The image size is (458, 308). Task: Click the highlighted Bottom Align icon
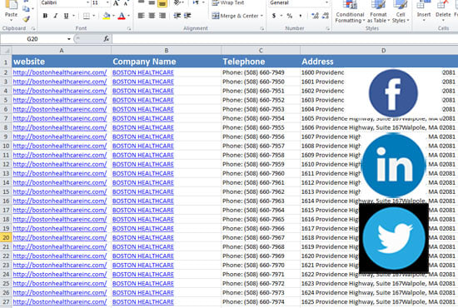coord(162,3)
